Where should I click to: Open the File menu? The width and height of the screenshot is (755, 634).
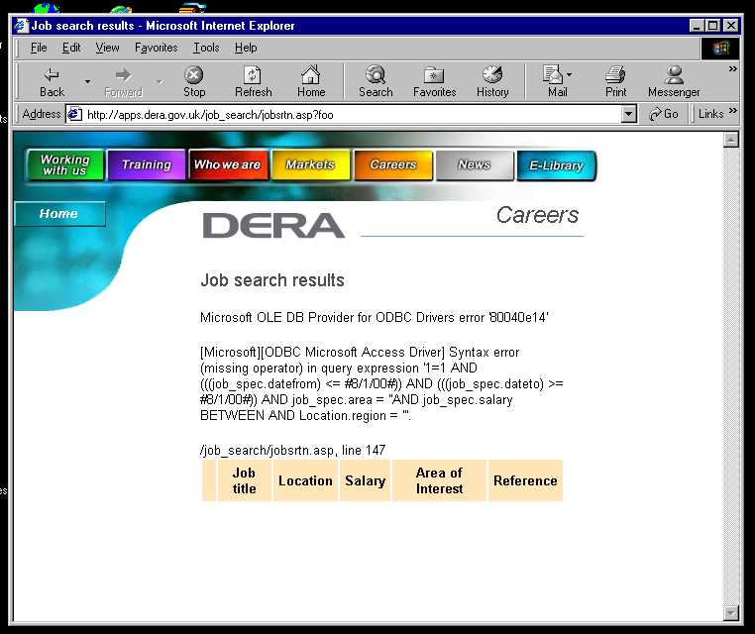point(39,48)
